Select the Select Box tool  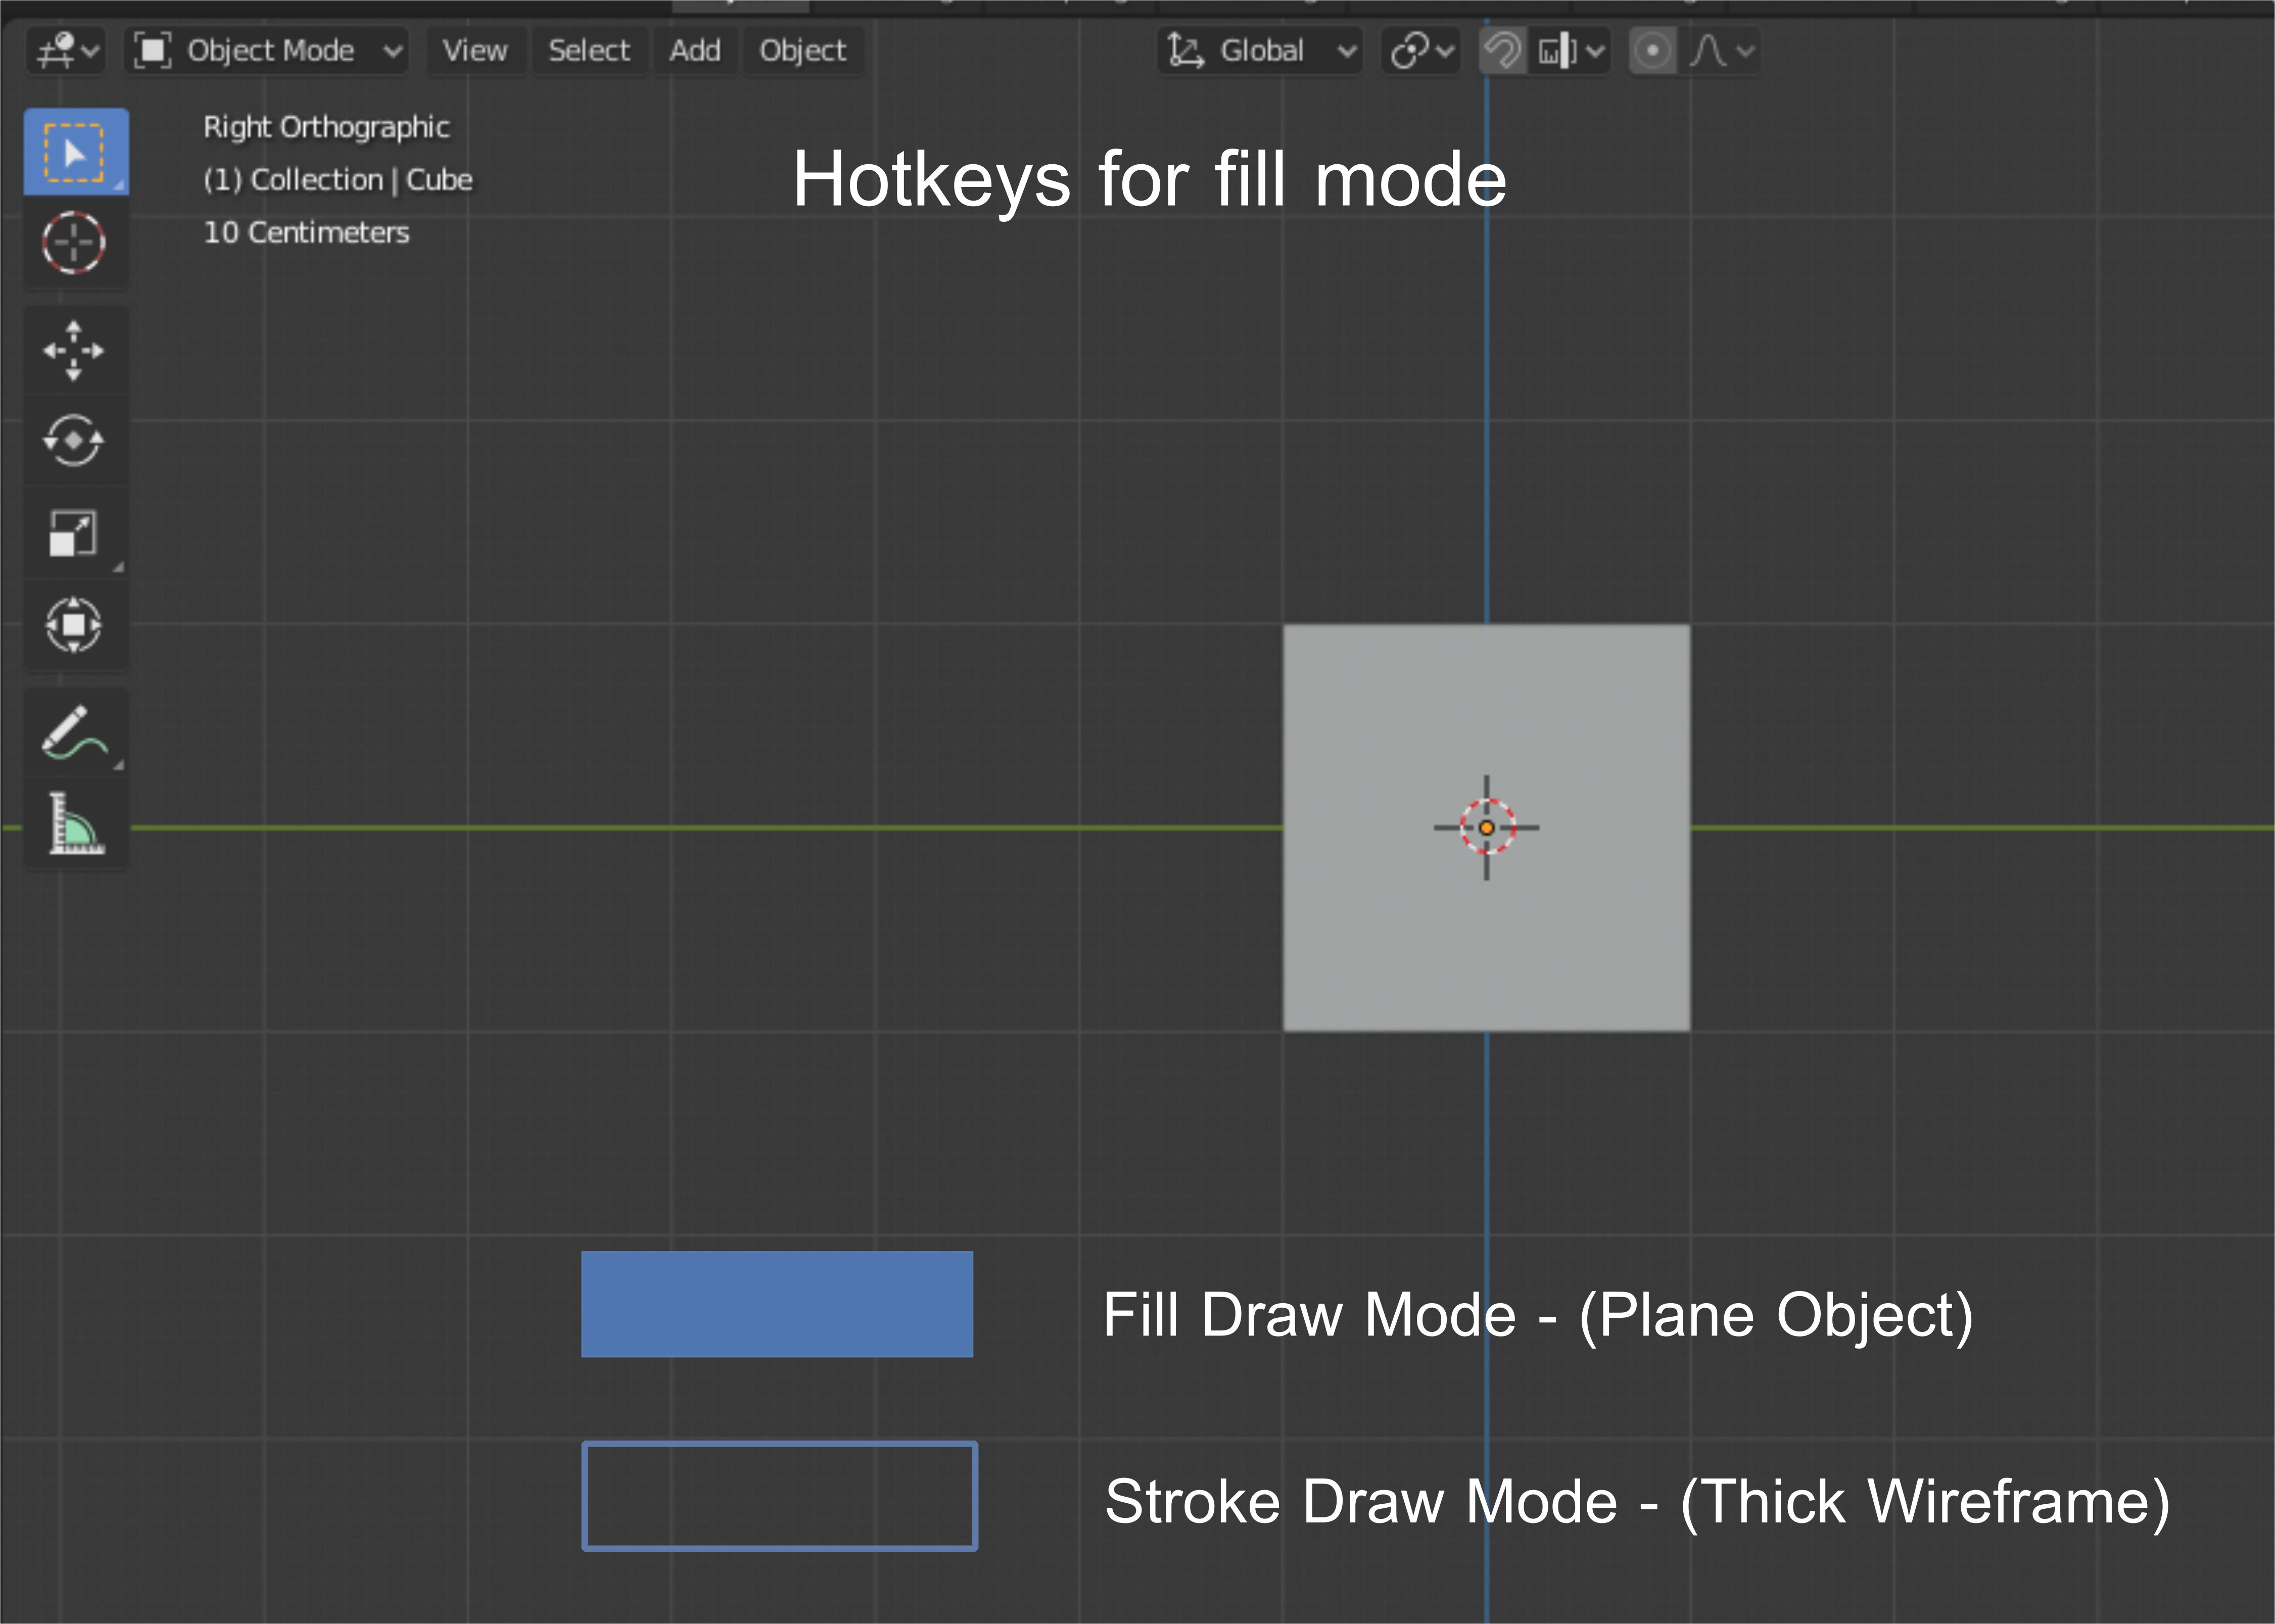pos(76,152)
